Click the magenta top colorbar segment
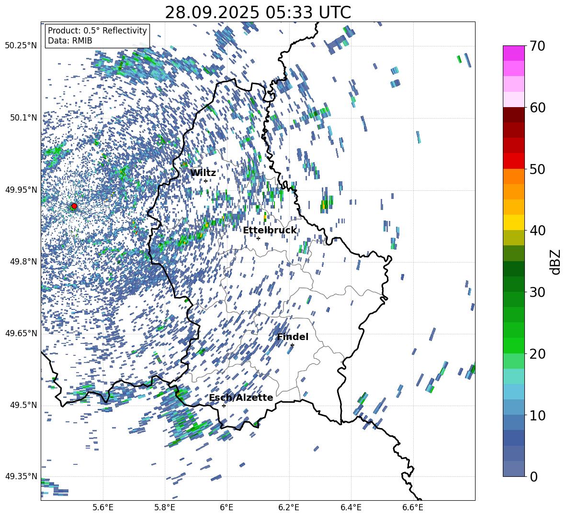Image resolution: width=567 pixels, height=517 pixels. click(x=513, y=53)
